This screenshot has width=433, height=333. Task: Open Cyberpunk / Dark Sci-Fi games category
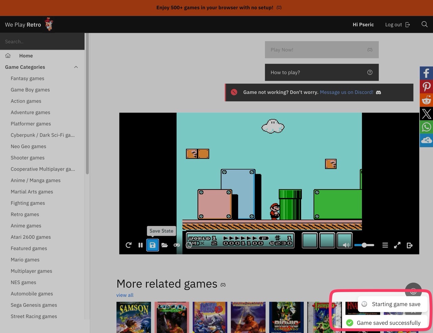tap(43, 135)
